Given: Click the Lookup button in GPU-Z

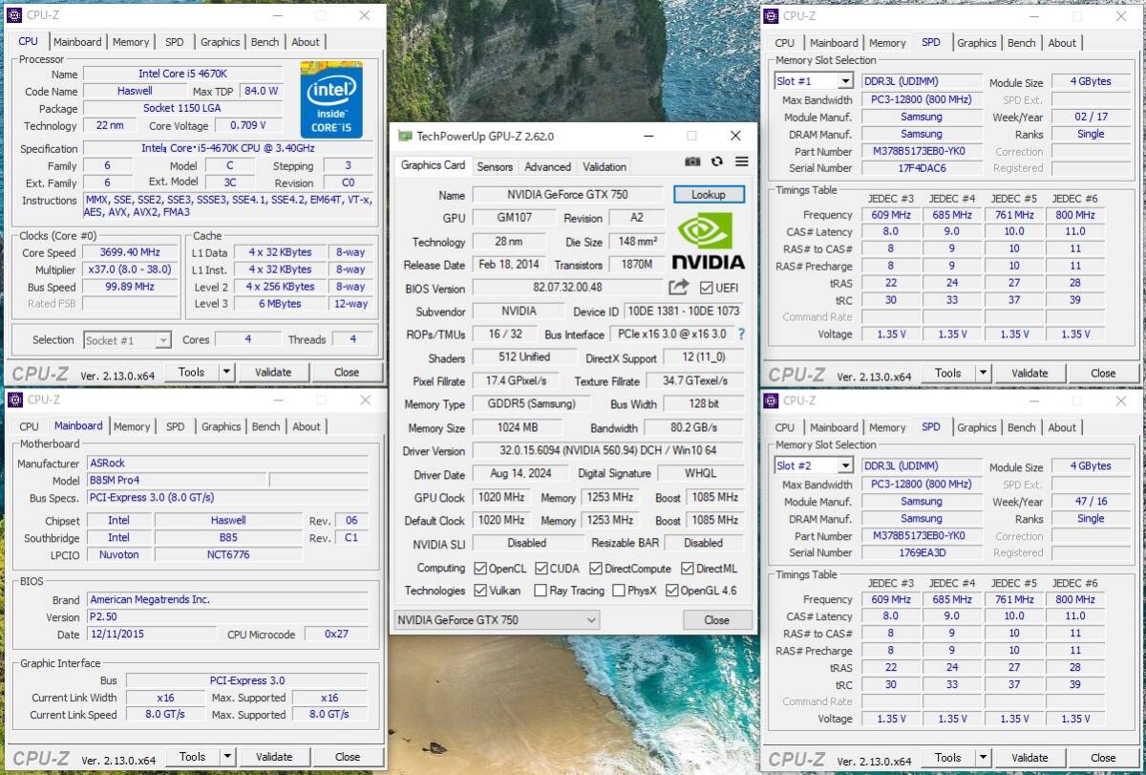Looking at the screenshot, I should (709, 194).
